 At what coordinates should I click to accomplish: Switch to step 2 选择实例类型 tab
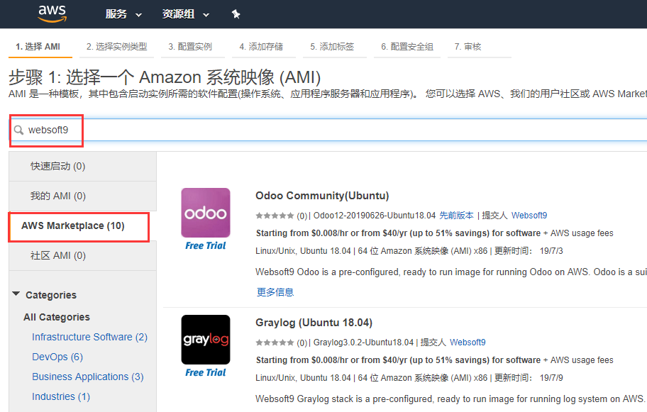click(x=116, y=47)
